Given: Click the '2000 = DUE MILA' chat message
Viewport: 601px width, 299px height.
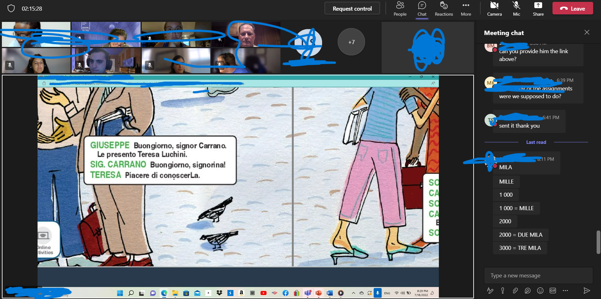Looking at the screenshot, I should (x=521, y=235).
